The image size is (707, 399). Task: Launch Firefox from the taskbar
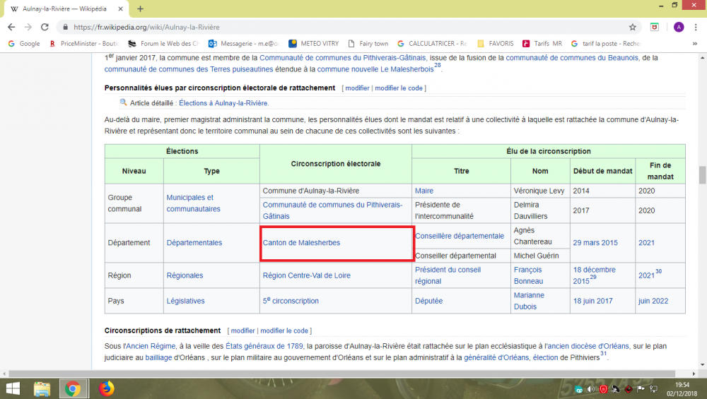(x=106, y=388)
